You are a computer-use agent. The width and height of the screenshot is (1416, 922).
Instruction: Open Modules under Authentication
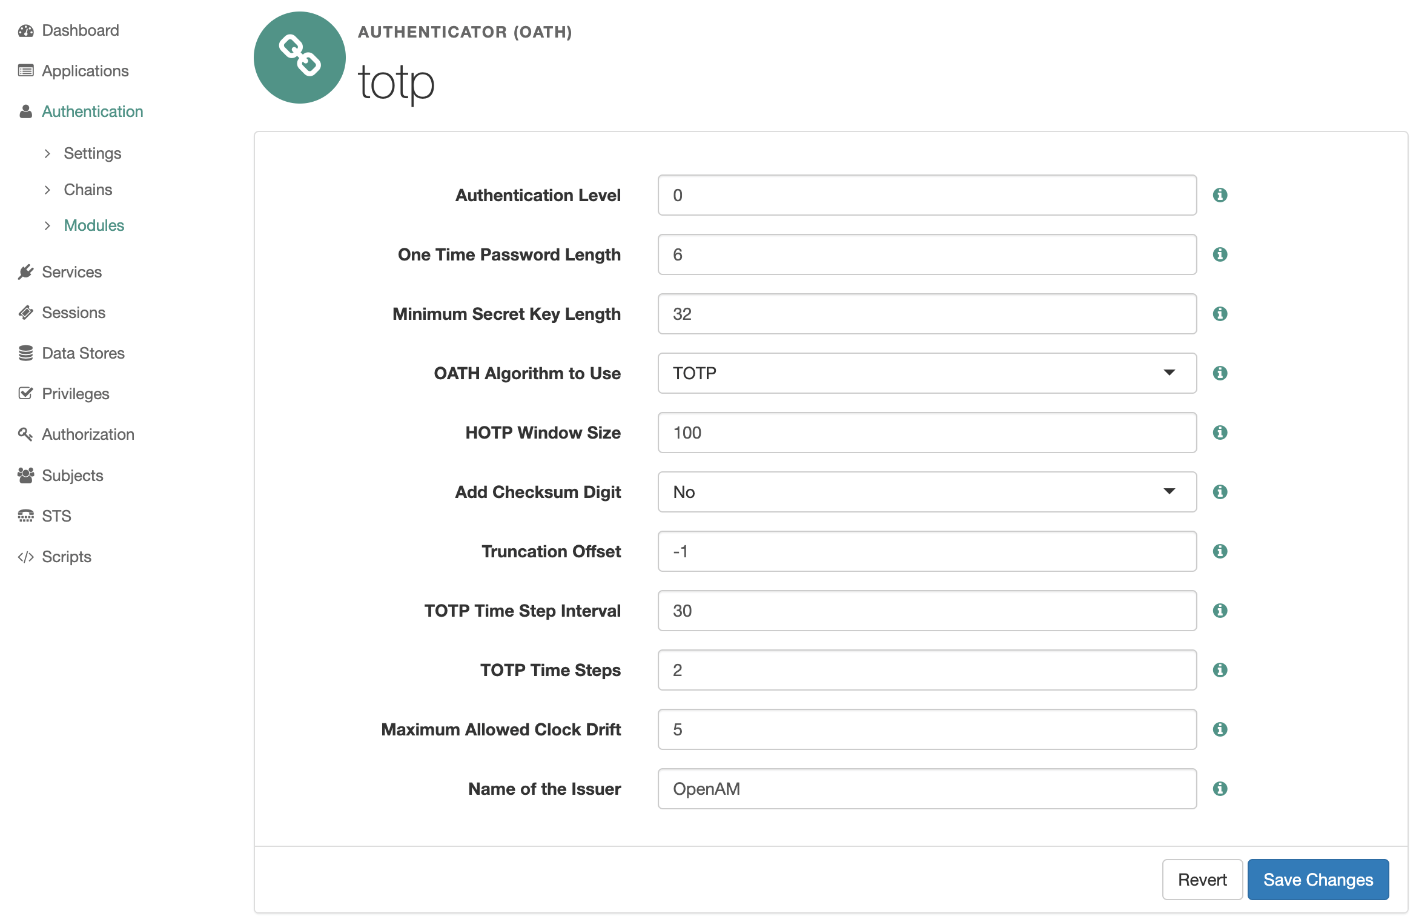94,225
